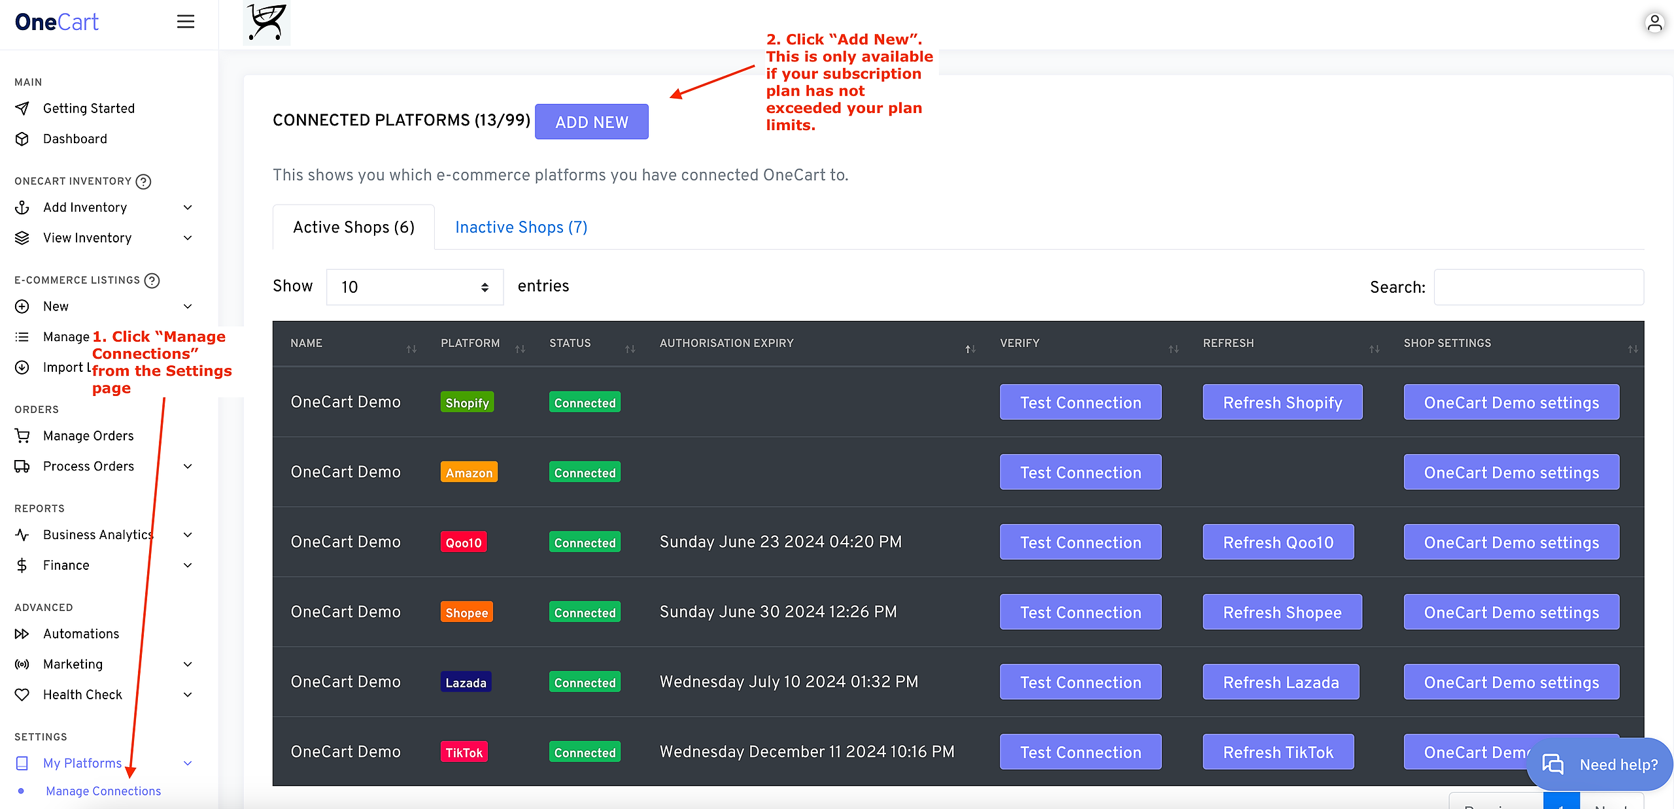Screen dimensions: 1674x809
Task: Click the Need help? chat widget
Action: tap(1599, 764)
